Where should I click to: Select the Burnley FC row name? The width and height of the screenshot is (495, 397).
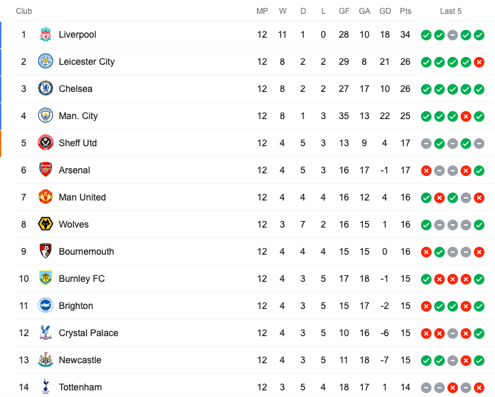(x=82, y=279)
